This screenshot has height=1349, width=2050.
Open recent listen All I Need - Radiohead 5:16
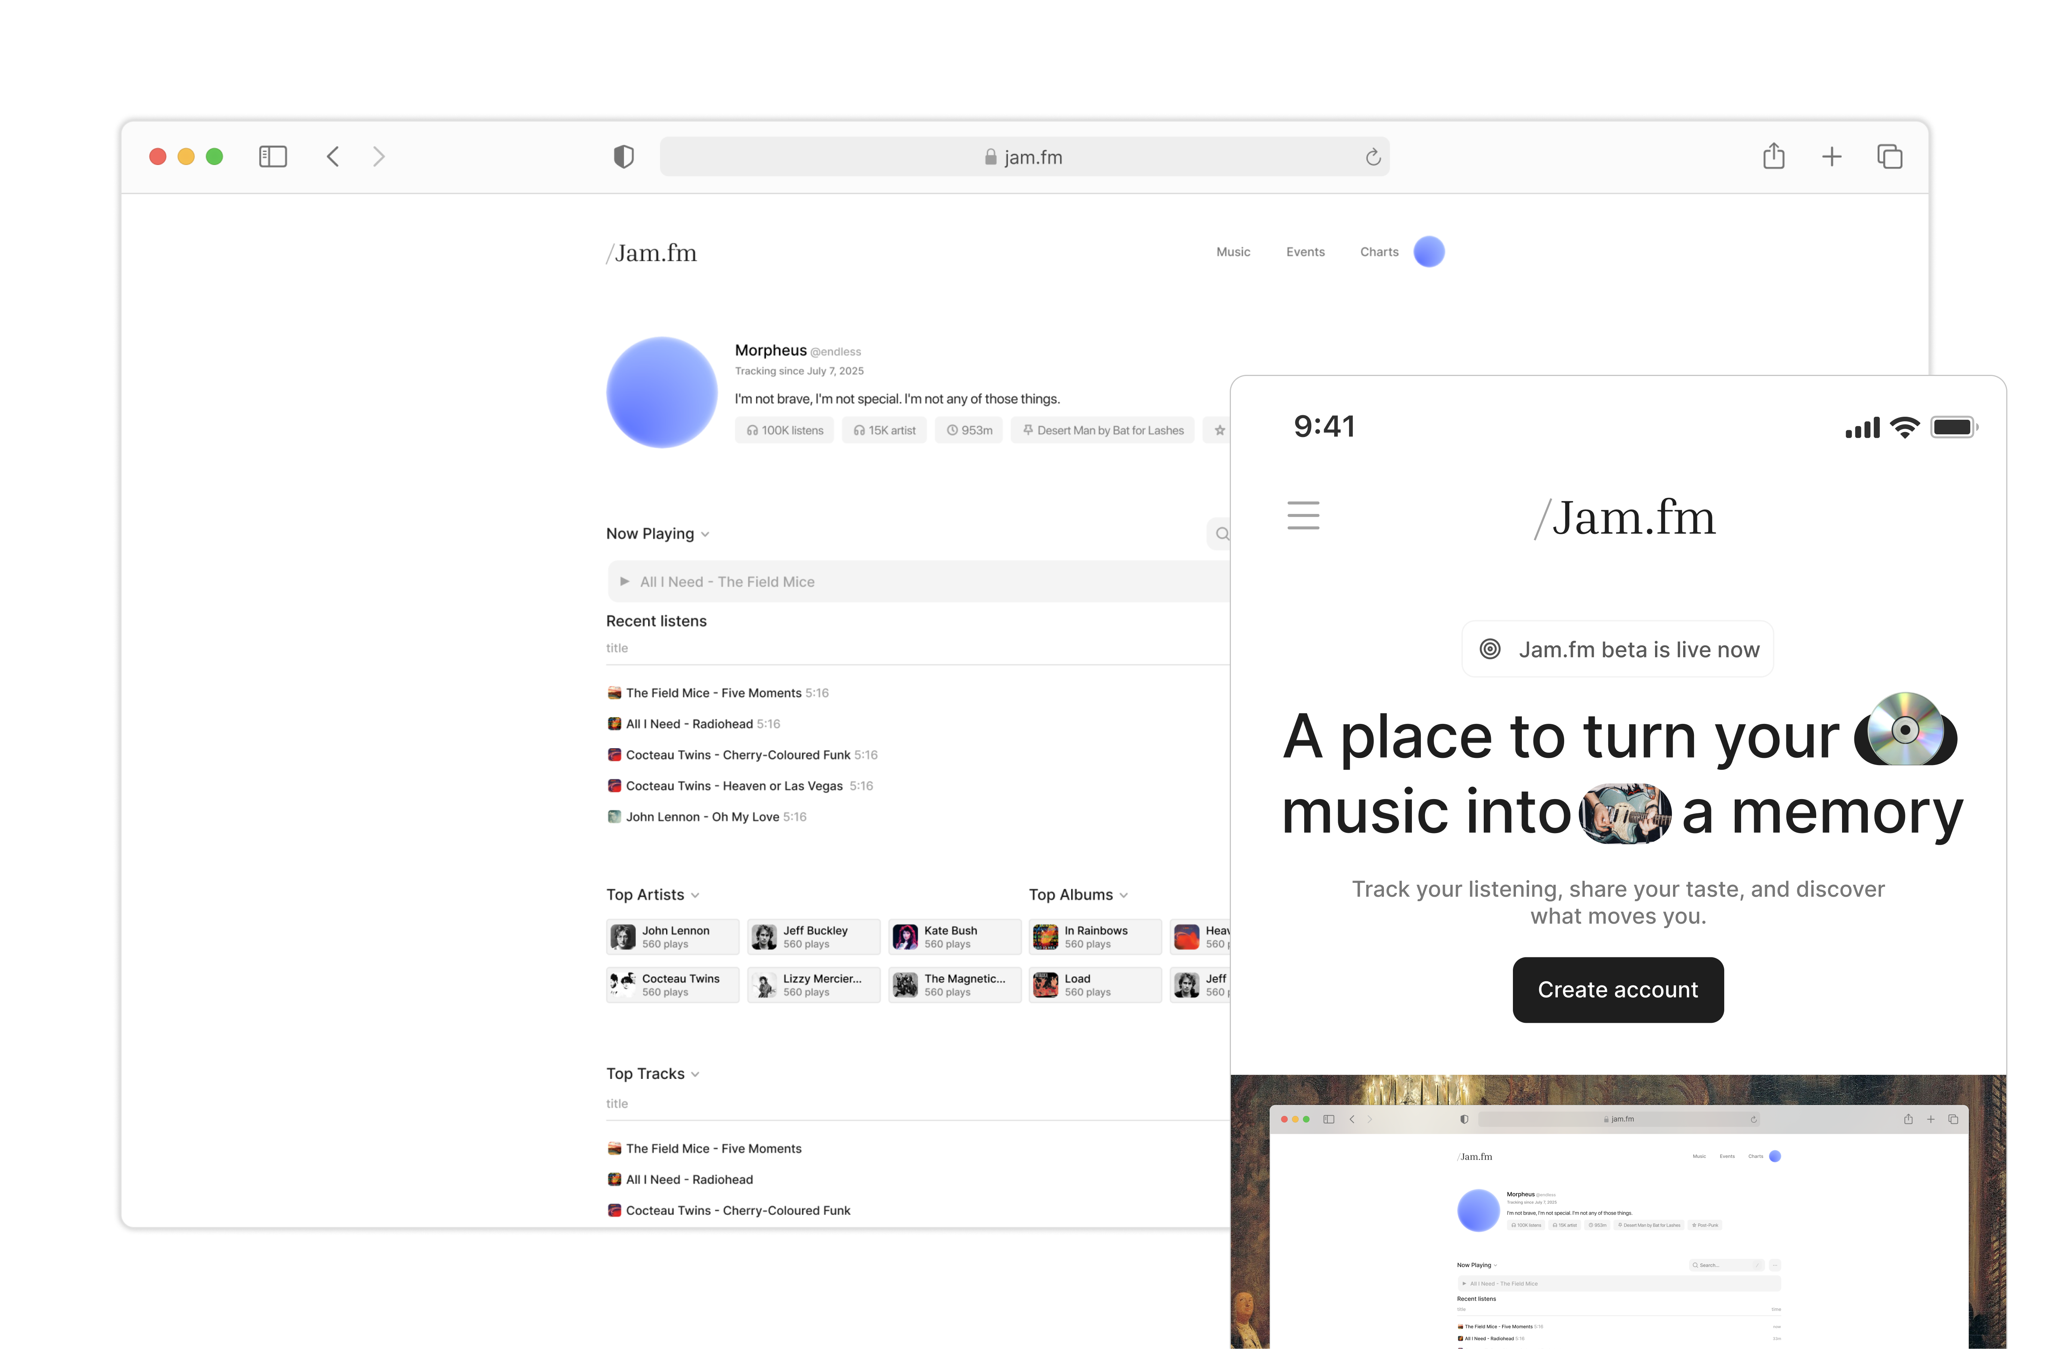693,724
